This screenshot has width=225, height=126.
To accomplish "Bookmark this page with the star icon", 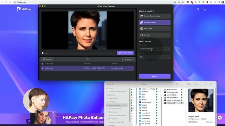I will click(183, 2).
